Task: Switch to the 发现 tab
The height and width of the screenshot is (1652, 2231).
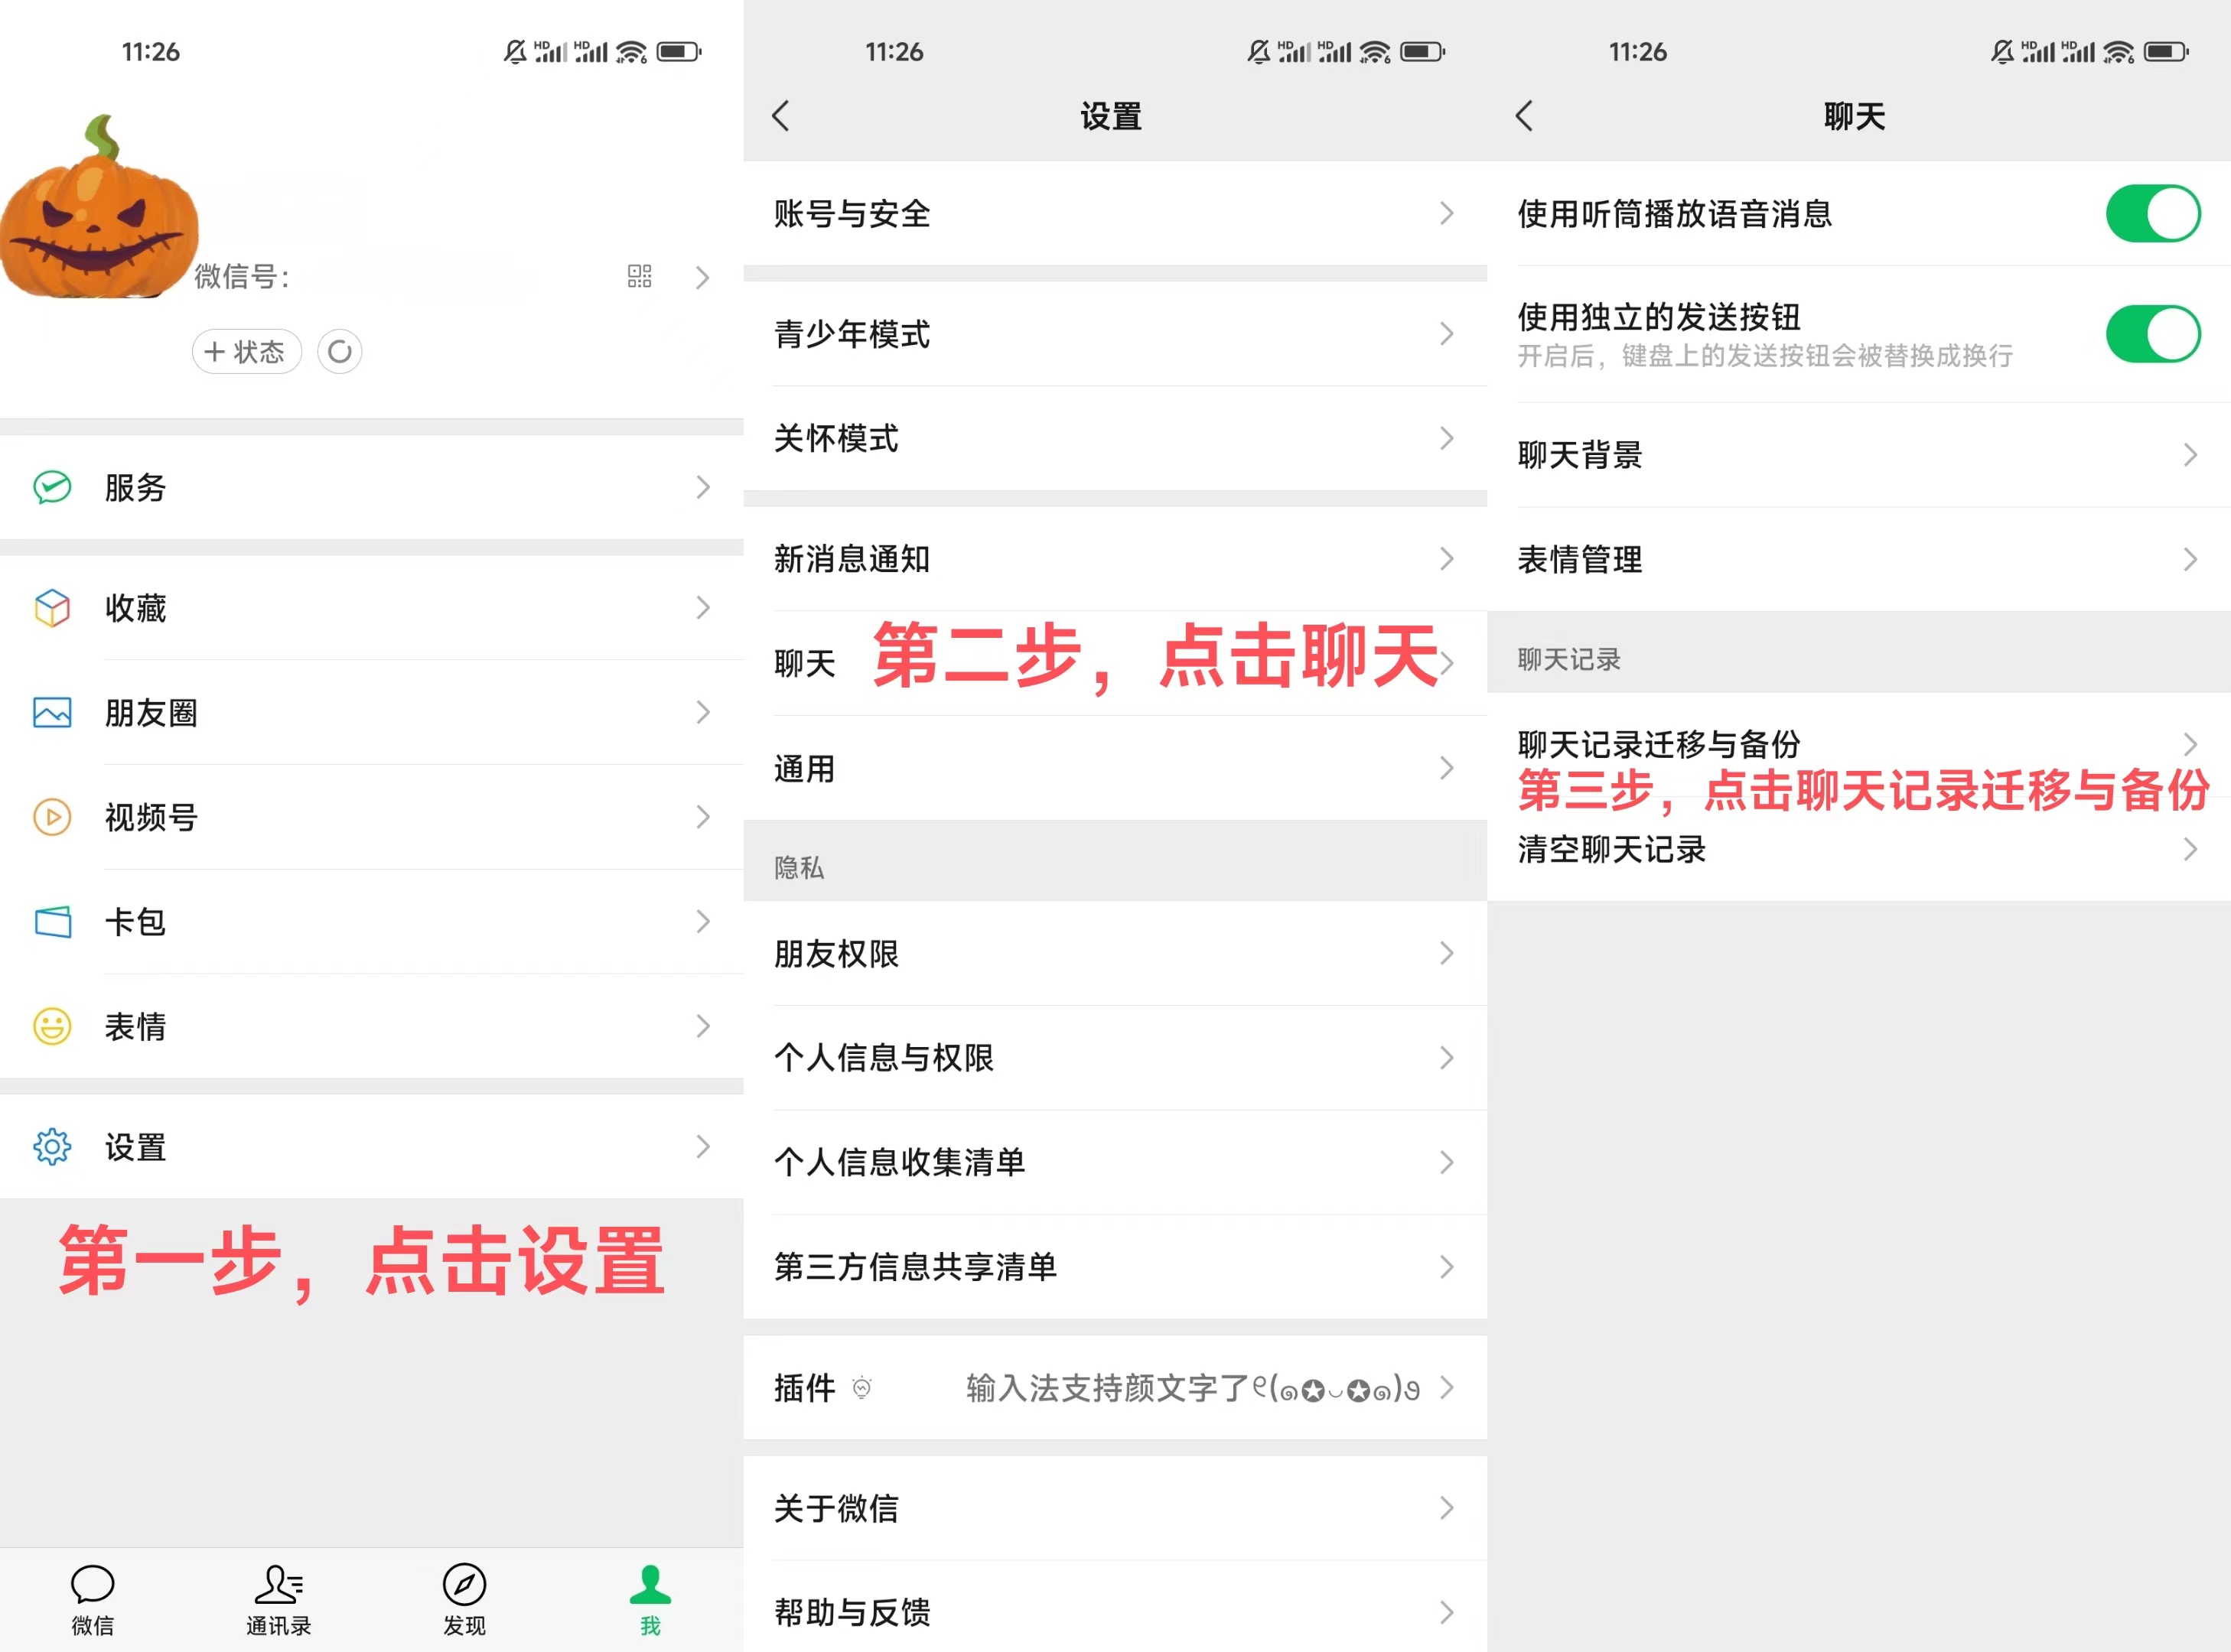Action: (x=463, y=1598)
